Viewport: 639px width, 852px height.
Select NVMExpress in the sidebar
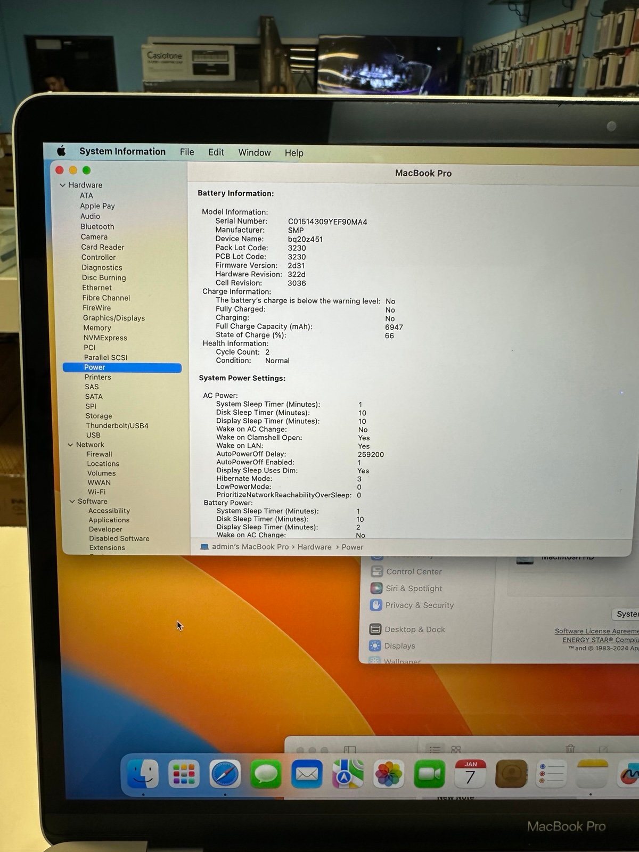(105, 338)
